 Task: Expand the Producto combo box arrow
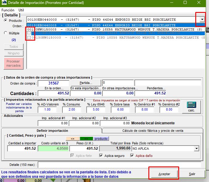click(x=202, y=20)
